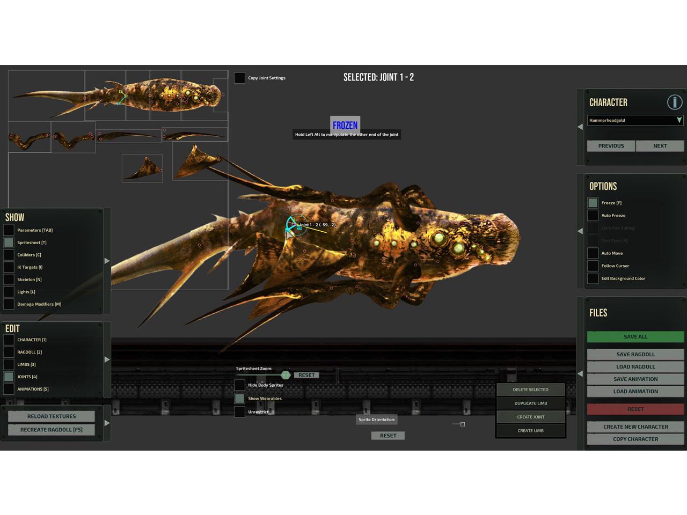The image size is (687, 515).
Task: Disable the Freeze [F] checkbox
Action: [593, 203]
